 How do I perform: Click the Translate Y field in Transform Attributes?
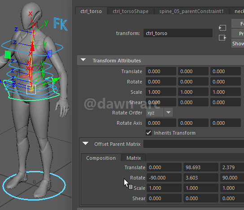tap(193, 71)
